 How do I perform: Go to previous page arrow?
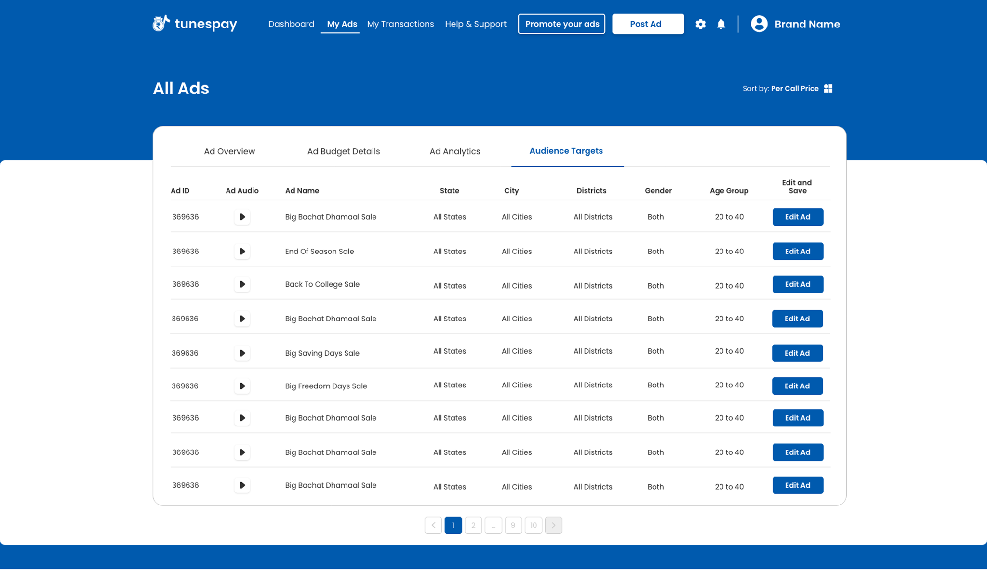click(433, 525)
